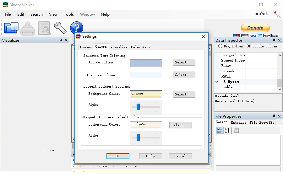Click Select for bookmark background color
283x178 pixels.
click(x=184, y=94)
